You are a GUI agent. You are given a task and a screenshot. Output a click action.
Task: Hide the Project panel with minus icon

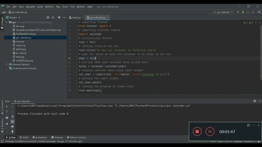coord(64,17)
